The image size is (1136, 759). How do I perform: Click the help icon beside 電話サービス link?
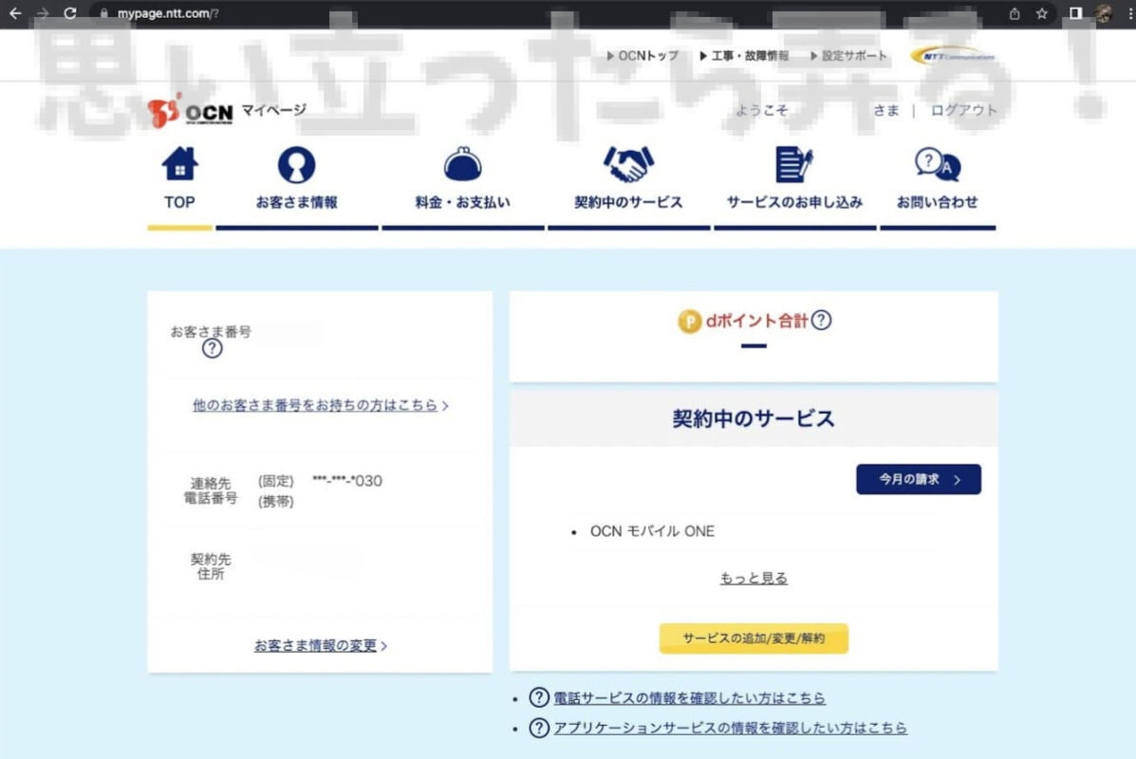pyautogui.click(x=538, y=697)
